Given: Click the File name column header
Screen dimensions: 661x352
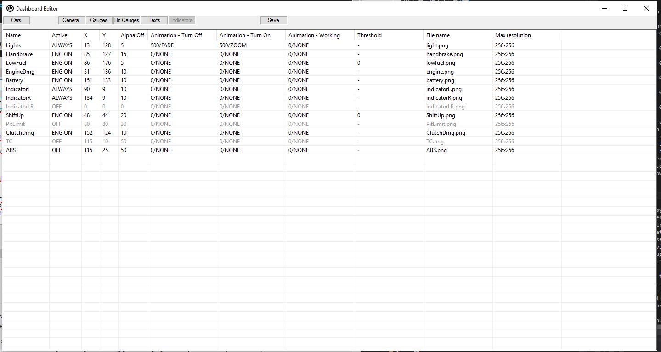Looking at the screenshot, I should coord(458,35).
